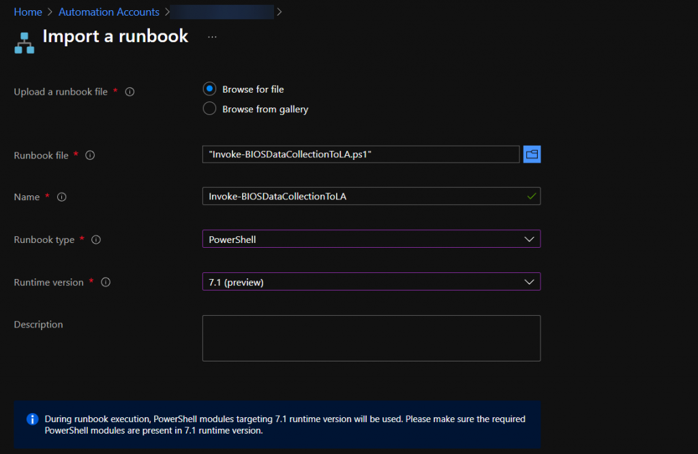Click the PowerShell modules notice text
698x454 pixels.
[285, 425]
